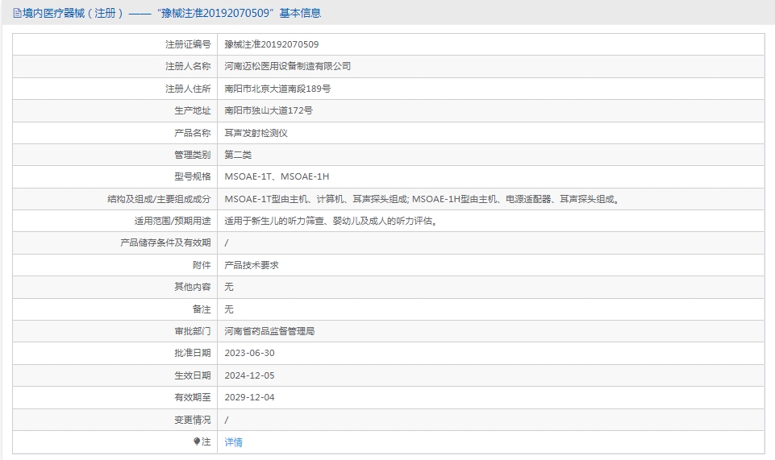This screenshot has height=460, width=775.
Task: Select model spec MSOAE-1T、MSOAE-1H
Action: (x=277, y=176)
